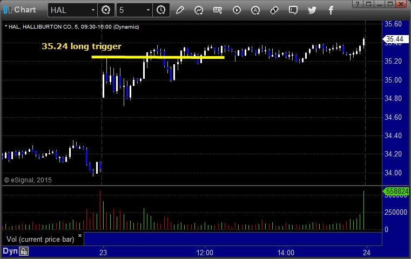Share chart via Twitter icon
This screenshot has width=411, height=259.
coord(312,10)
